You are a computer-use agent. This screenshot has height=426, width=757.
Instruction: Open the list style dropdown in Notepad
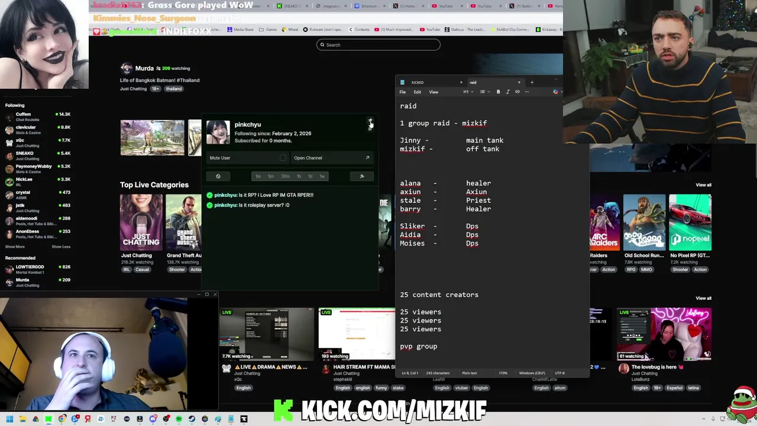tap(484, 92)
